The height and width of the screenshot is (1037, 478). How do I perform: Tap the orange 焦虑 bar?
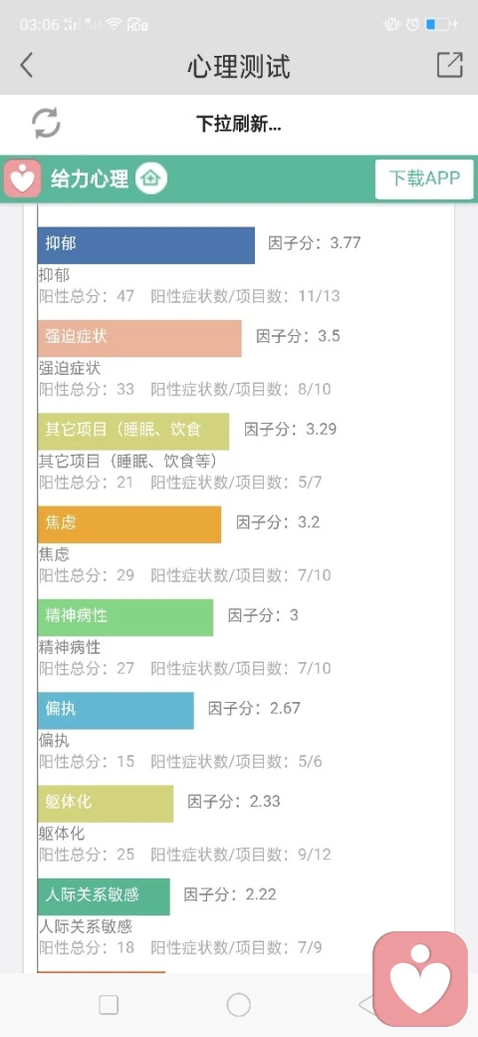point(129,524)
